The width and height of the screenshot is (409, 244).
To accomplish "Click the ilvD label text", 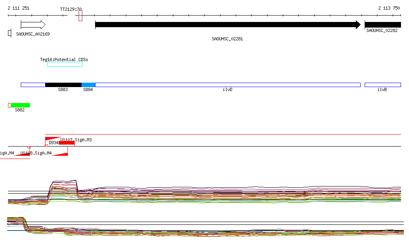I will [227, 89].
